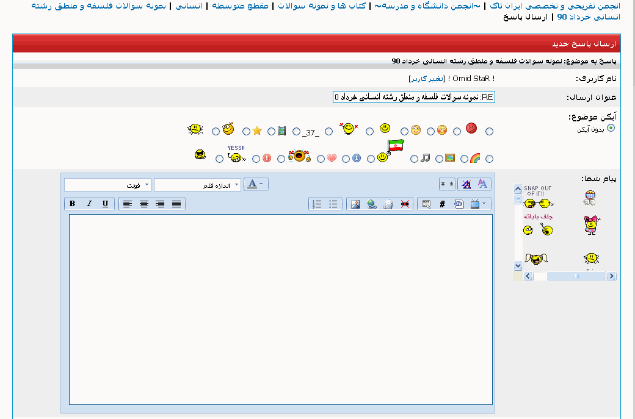Screen dimensions: 635x419
Task: Open the books and sample questions breadcrumb
Action: (322, 6)
